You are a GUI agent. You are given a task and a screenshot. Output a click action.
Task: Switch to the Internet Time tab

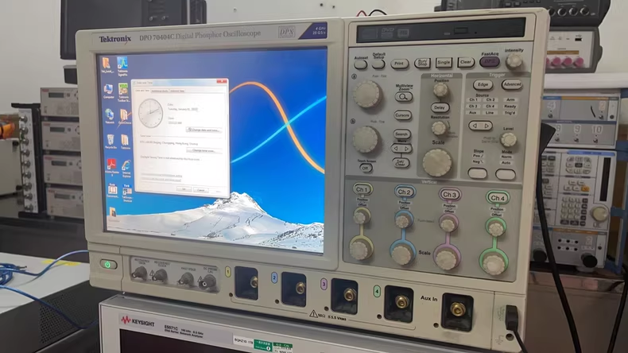tap(176, 91)
